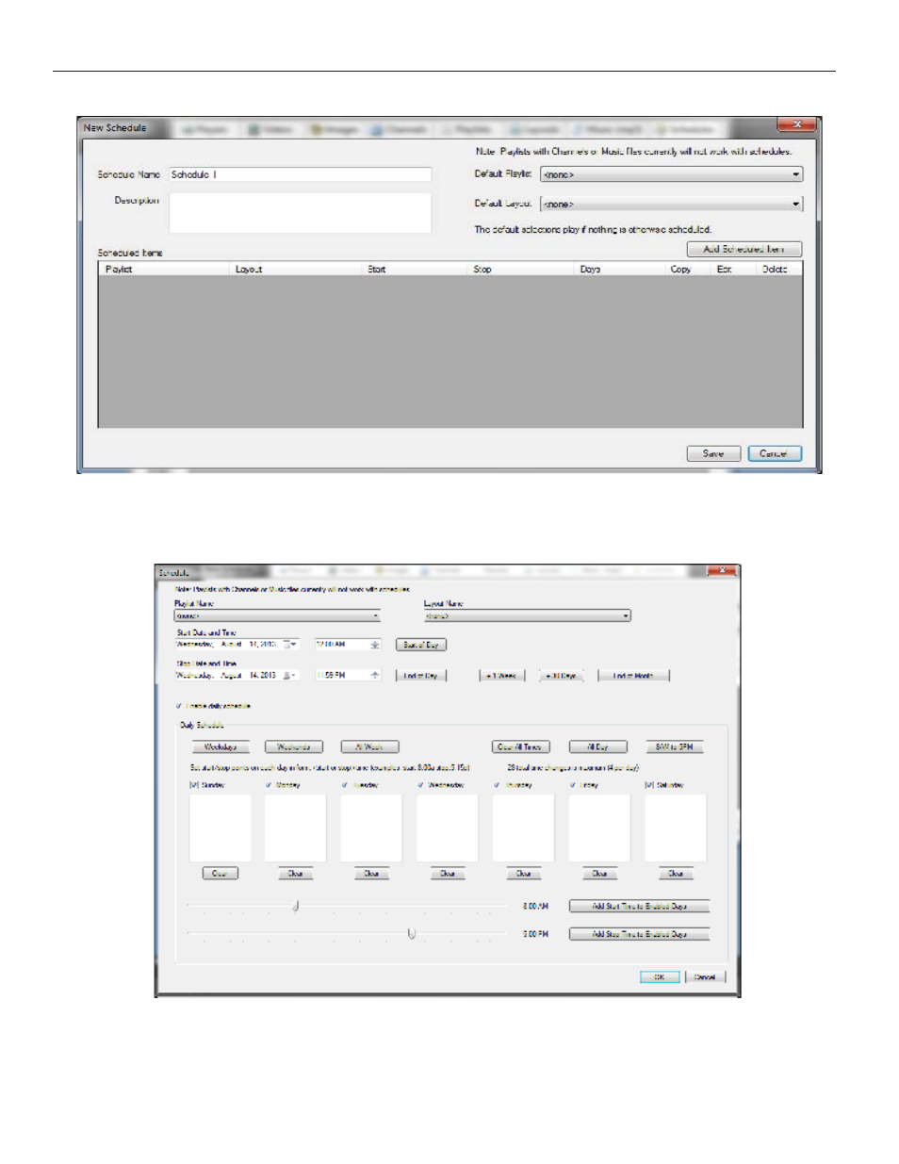Click End of Month button
This screenshot has width=899, height=1164.
click(x=633, y=676)
